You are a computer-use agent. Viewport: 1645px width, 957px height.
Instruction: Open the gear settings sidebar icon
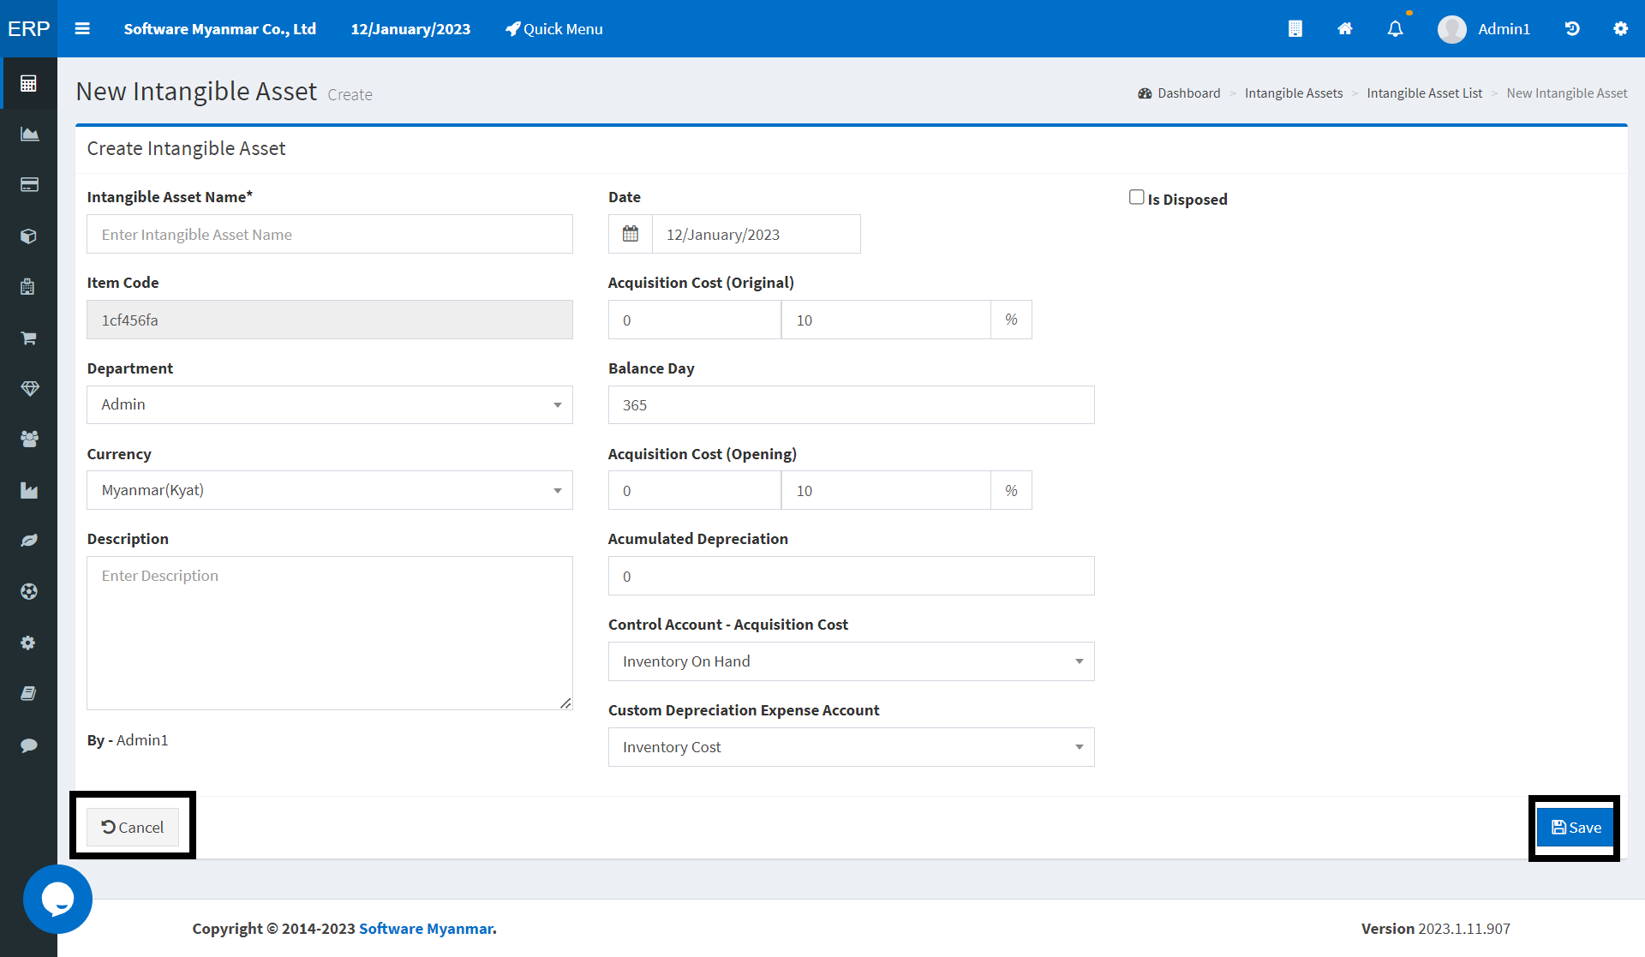[x=28, y=643]
